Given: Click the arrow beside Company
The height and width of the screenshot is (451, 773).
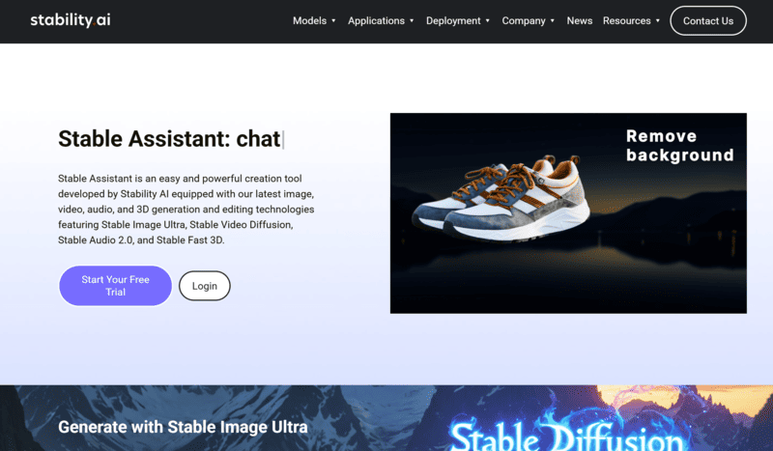Looking at the screenshot, I should coord(553,20).
